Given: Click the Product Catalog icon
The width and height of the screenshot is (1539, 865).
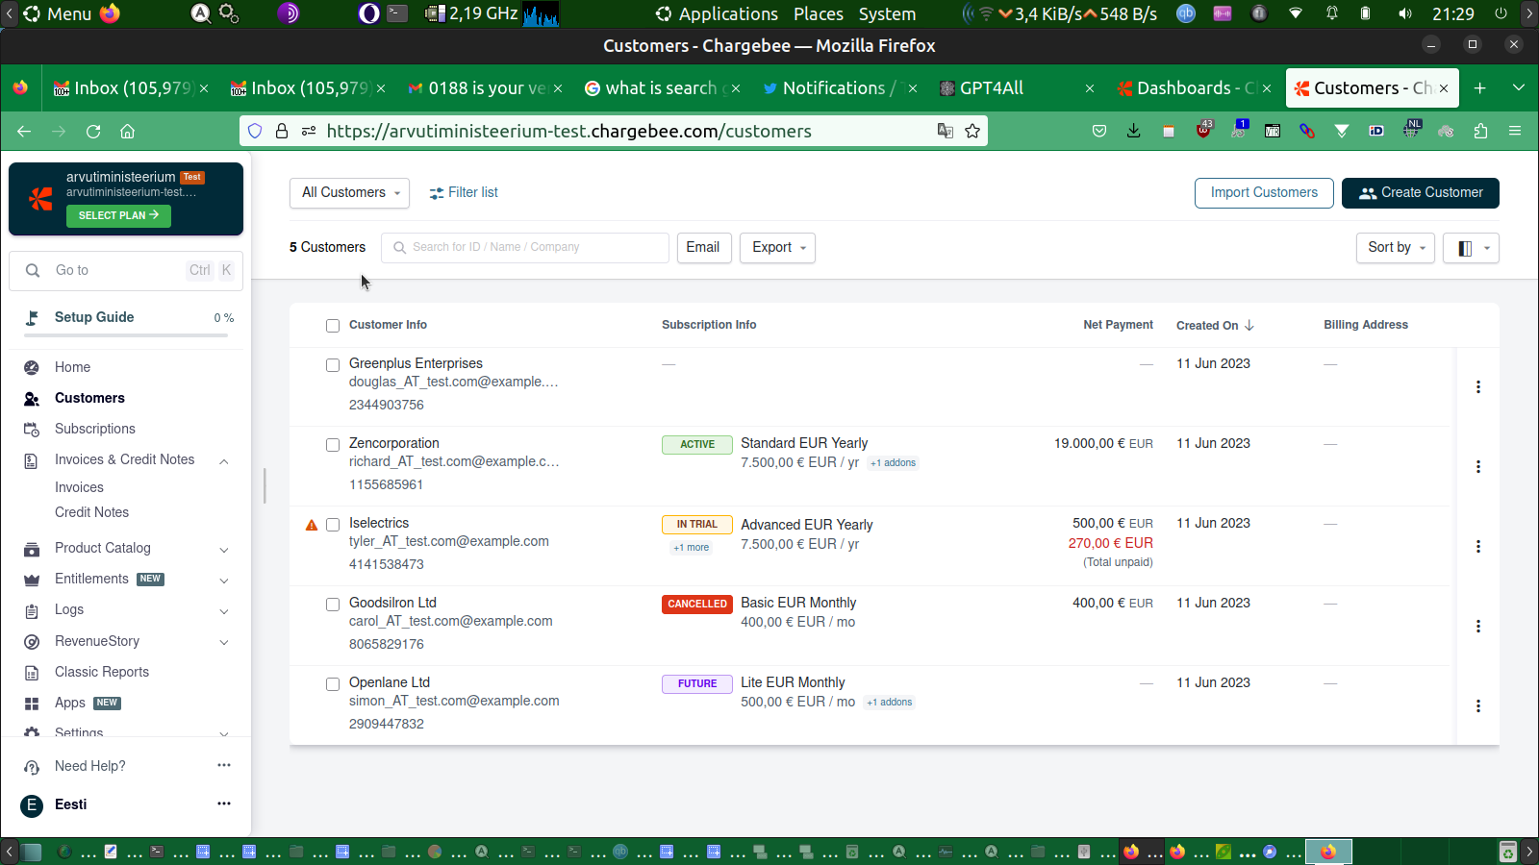Looking at the screenshot, I should click(32, 549).
